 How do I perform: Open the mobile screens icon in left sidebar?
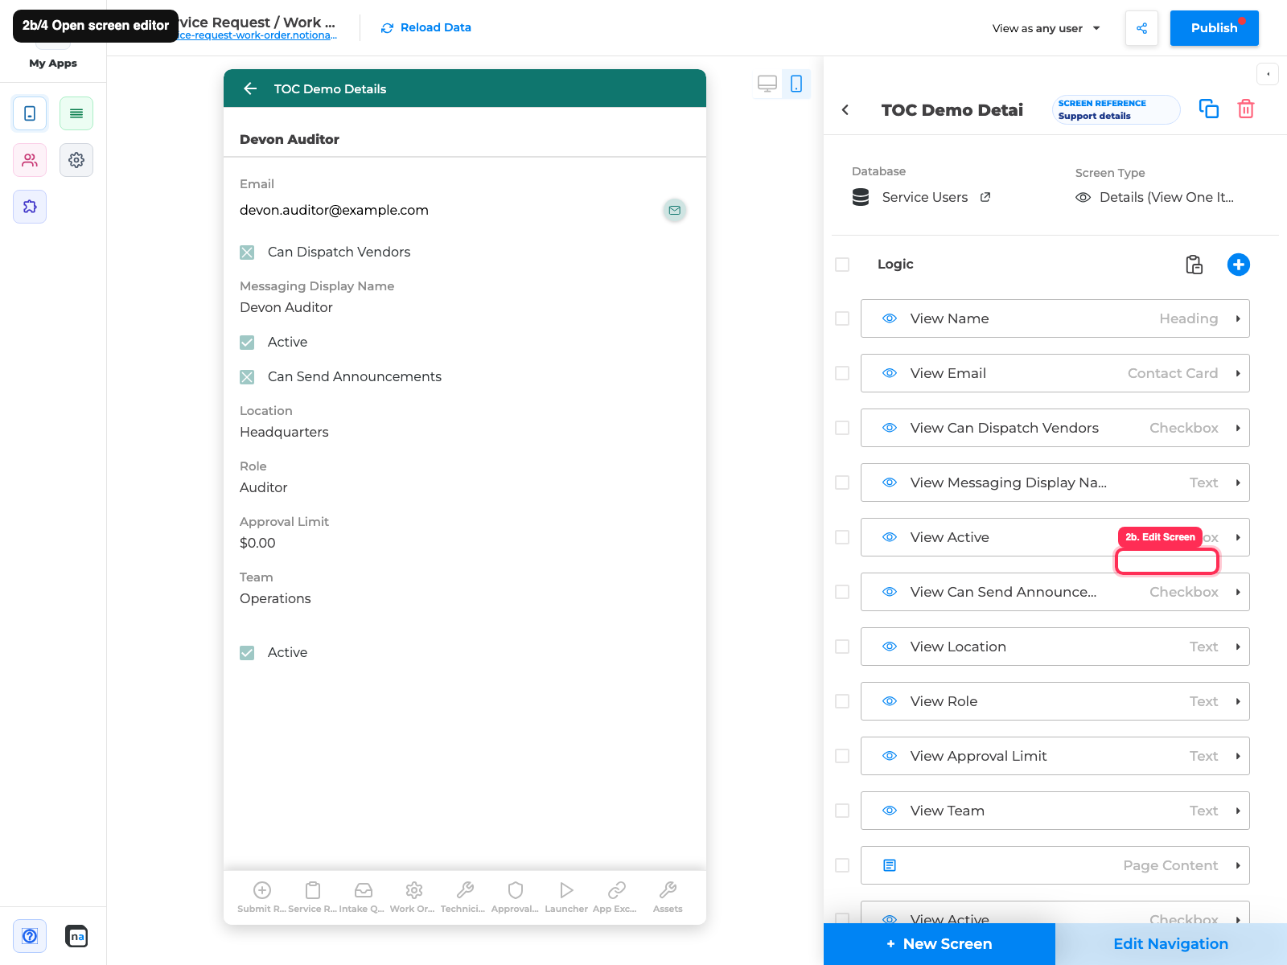point(30,113)
